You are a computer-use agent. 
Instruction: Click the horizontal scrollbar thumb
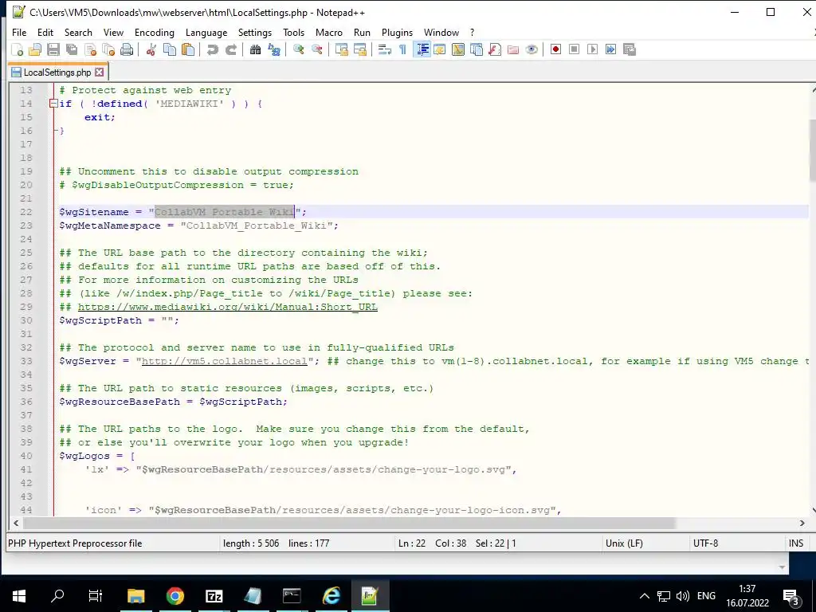tap(349, 524)
